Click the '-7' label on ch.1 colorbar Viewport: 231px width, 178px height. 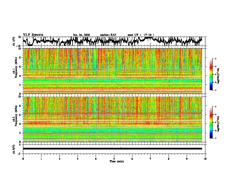[x=215, y=90]
